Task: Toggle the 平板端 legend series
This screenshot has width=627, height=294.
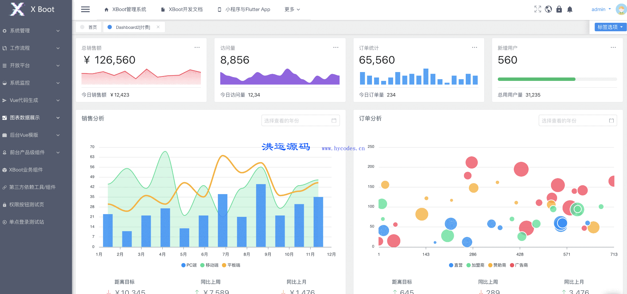Action: click(x=231, y=265)
